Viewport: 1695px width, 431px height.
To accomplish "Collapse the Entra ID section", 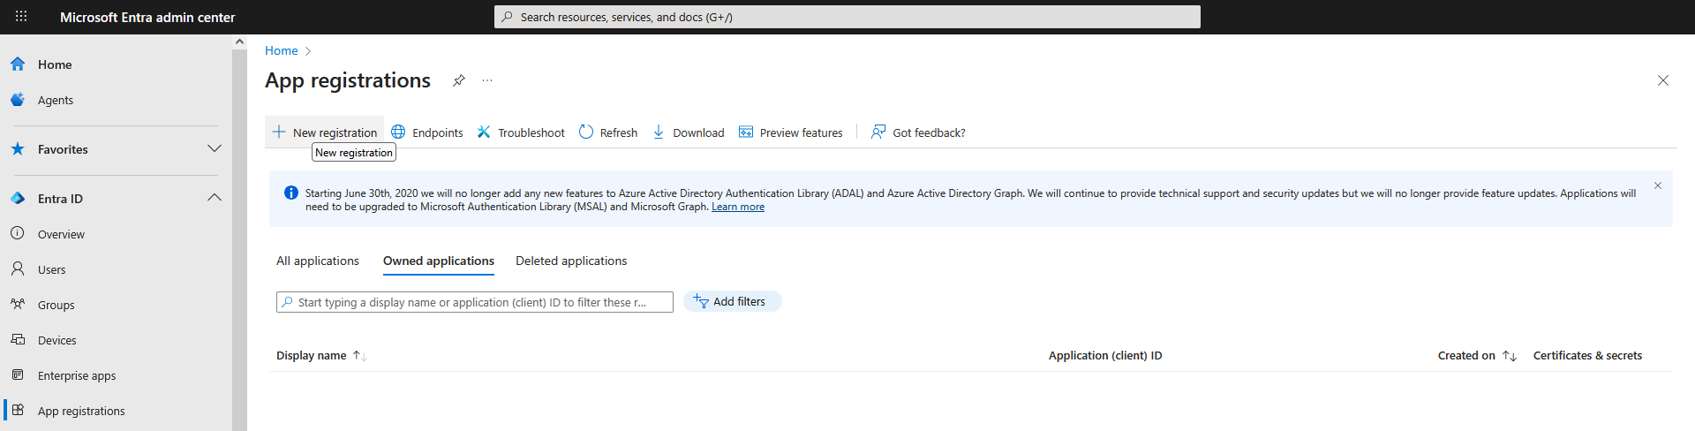I will click(x=214, y=198).
